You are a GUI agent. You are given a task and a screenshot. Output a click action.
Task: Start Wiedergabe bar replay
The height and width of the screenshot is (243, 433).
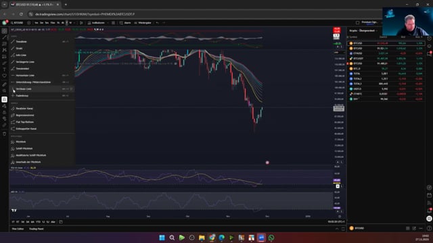(143, 23)
